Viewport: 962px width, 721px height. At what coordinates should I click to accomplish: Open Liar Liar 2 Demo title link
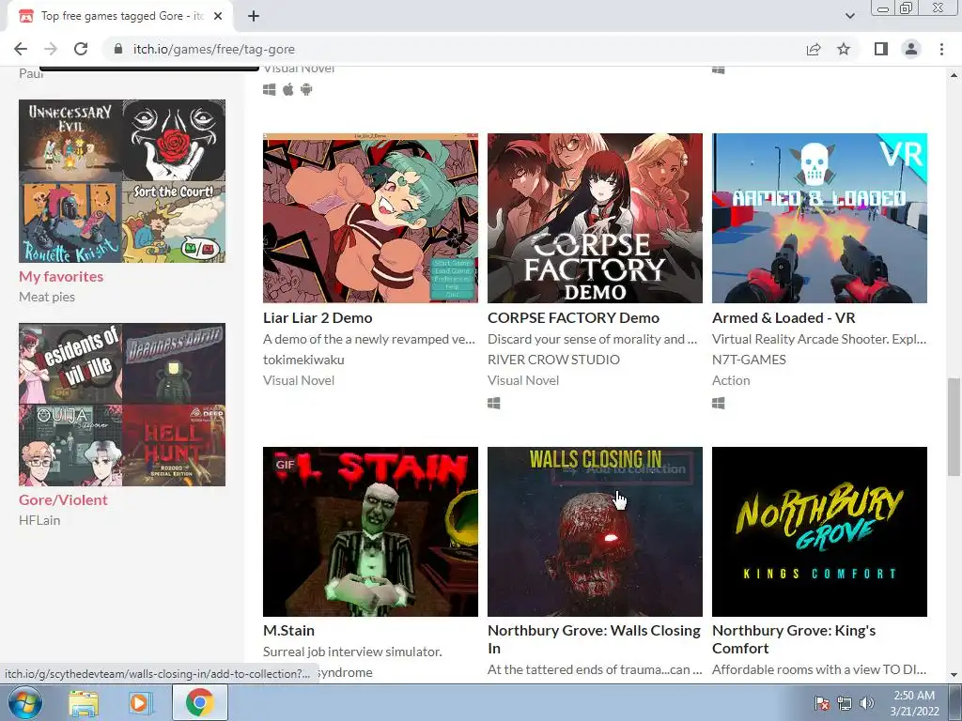coord(318,318)
